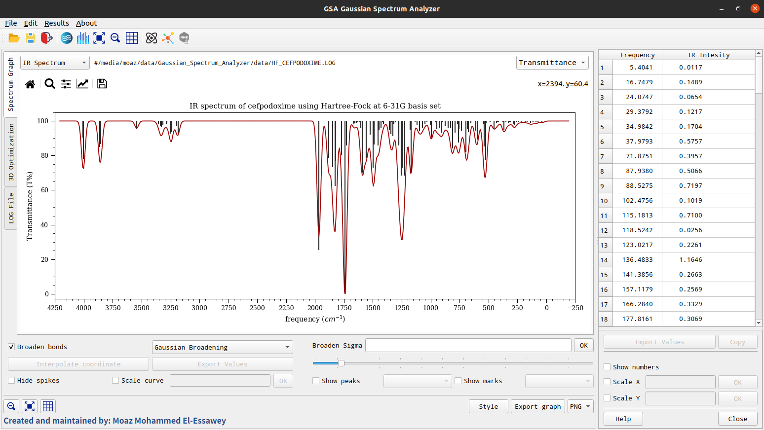
Task: Select intensity cell 1.1646
Action: [x=709, y=260]
